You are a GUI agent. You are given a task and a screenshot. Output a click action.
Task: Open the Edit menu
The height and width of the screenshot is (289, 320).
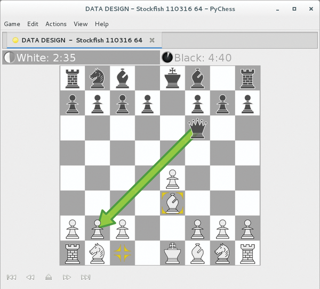[x=33, y=24]
